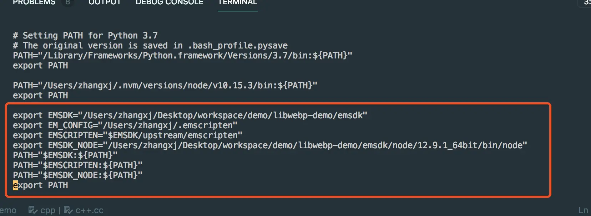Click the Python.framework PATH line
This screenshot has width=591, height=216.
tap(182, 56)
